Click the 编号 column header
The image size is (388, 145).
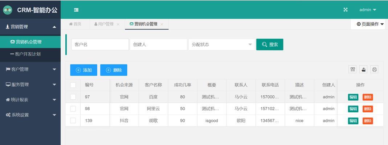[x=95, y=85]
